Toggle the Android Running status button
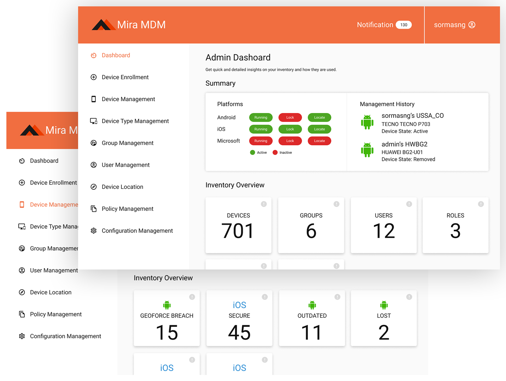This screenshot has height=381, width=506. [x=261, y=117]
